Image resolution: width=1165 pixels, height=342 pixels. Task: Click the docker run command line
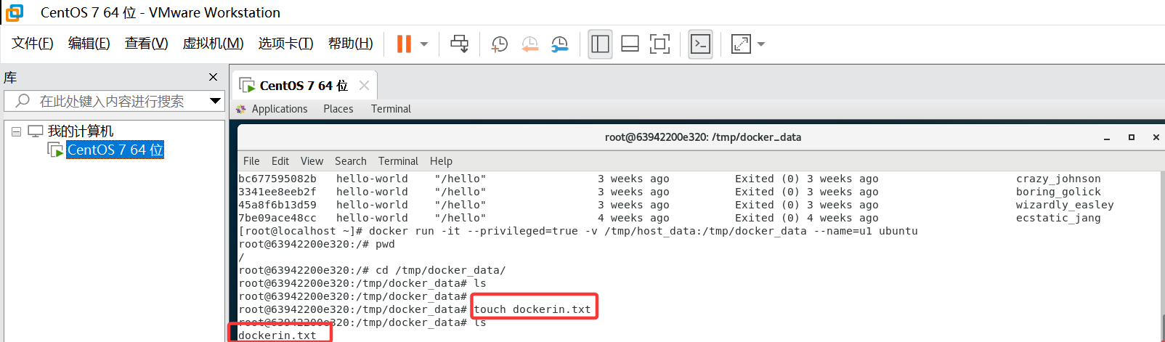(578, 231)
